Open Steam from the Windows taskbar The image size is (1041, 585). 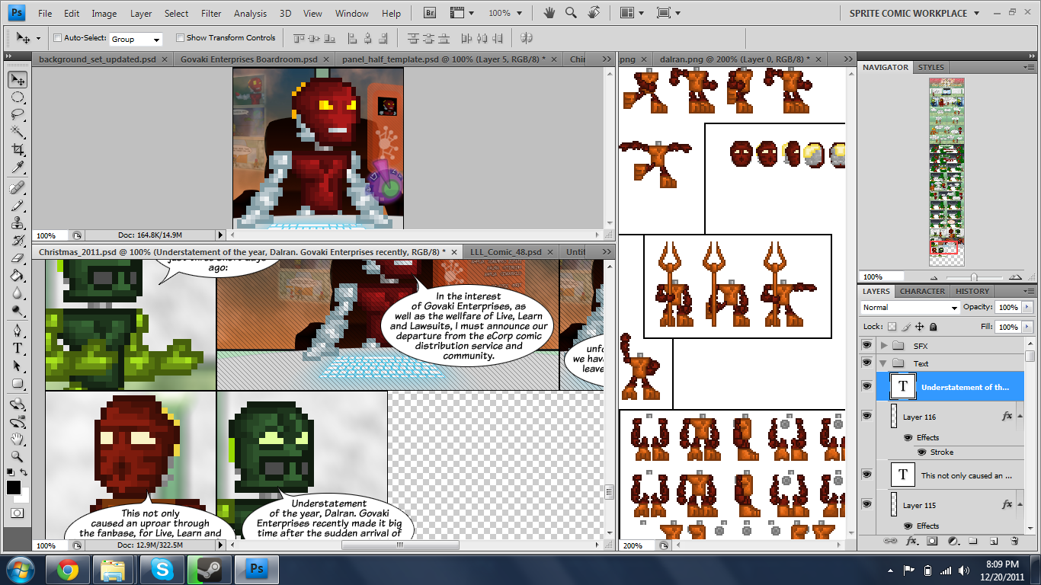[209, 569]
